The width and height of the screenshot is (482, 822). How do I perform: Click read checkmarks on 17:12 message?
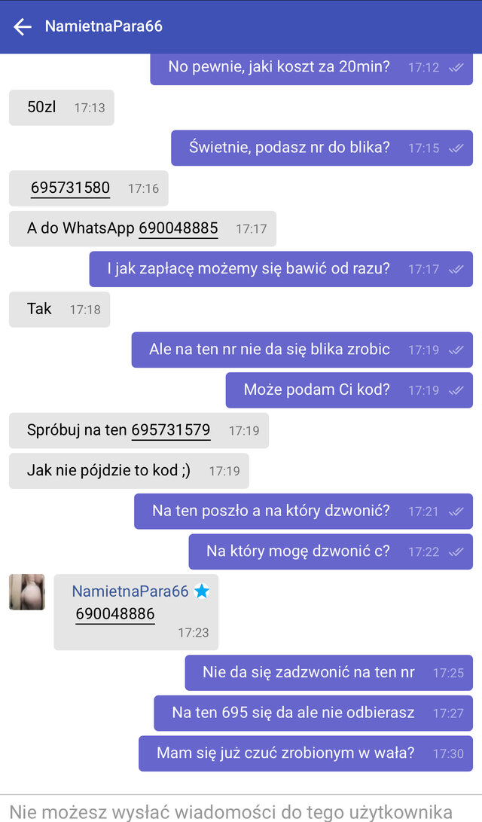point(456,67)
